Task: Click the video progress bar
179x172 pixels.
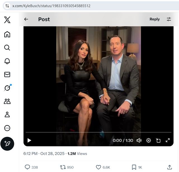Action: pyautogui.click(x=98, y=132)
